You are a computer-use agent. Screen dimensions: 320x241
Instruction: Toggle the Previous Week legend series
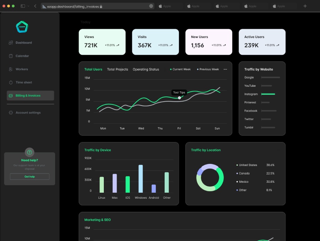point(209,69)
